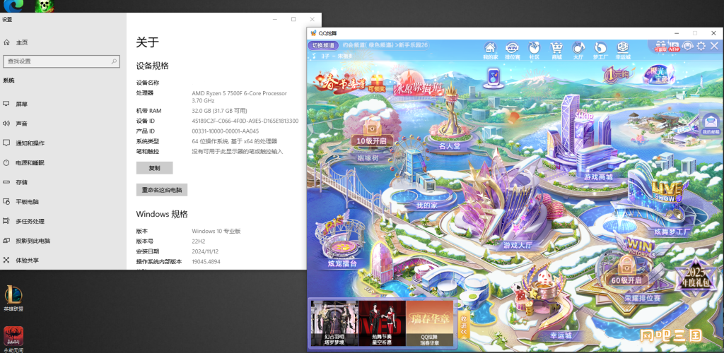
Task: Click the AMD Ryzen 5 7500F processor text
Action: coord(239,96)
